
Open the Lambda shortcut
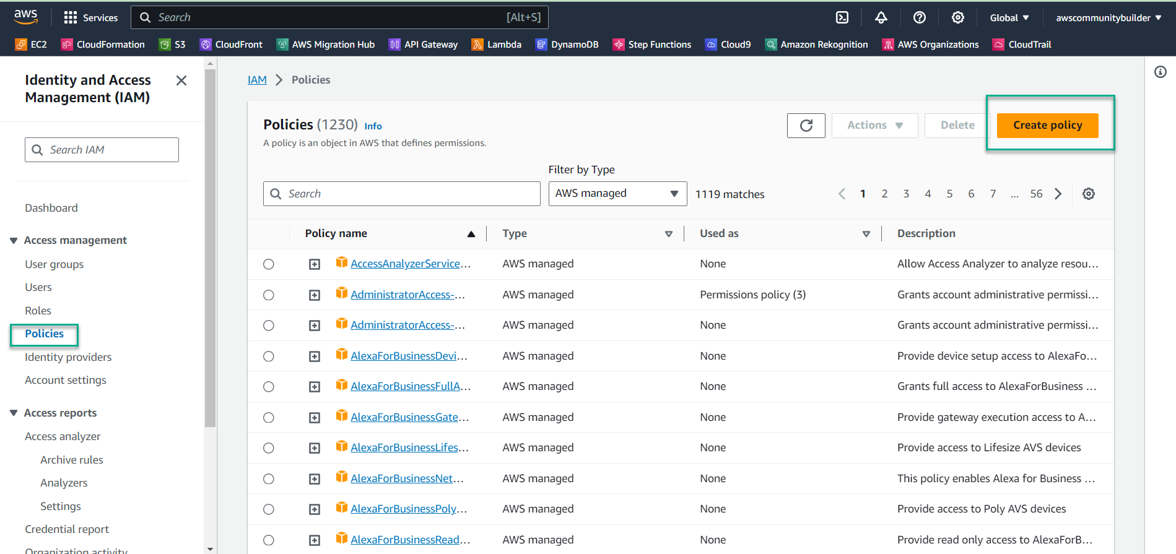click(497, 45)
